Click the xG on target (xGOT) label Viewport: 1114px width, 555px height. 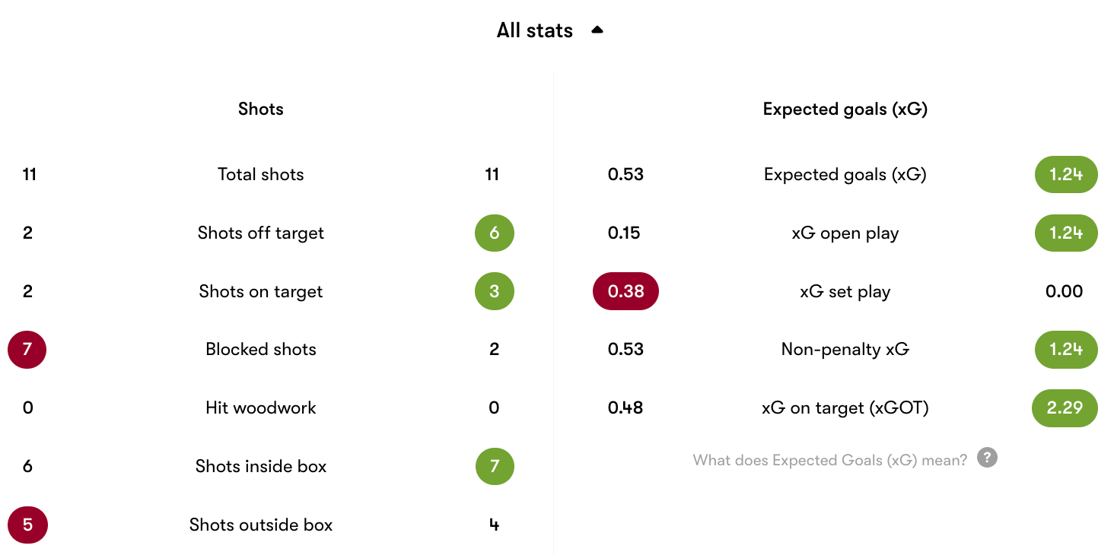coord(845,408)
